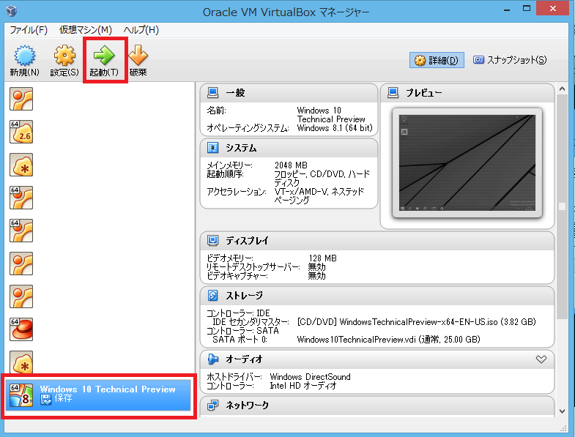Click the コントローラー: IDE line
Image resolution: width=575 pixels, height=437 pixels.
click(x=238, y=313)
